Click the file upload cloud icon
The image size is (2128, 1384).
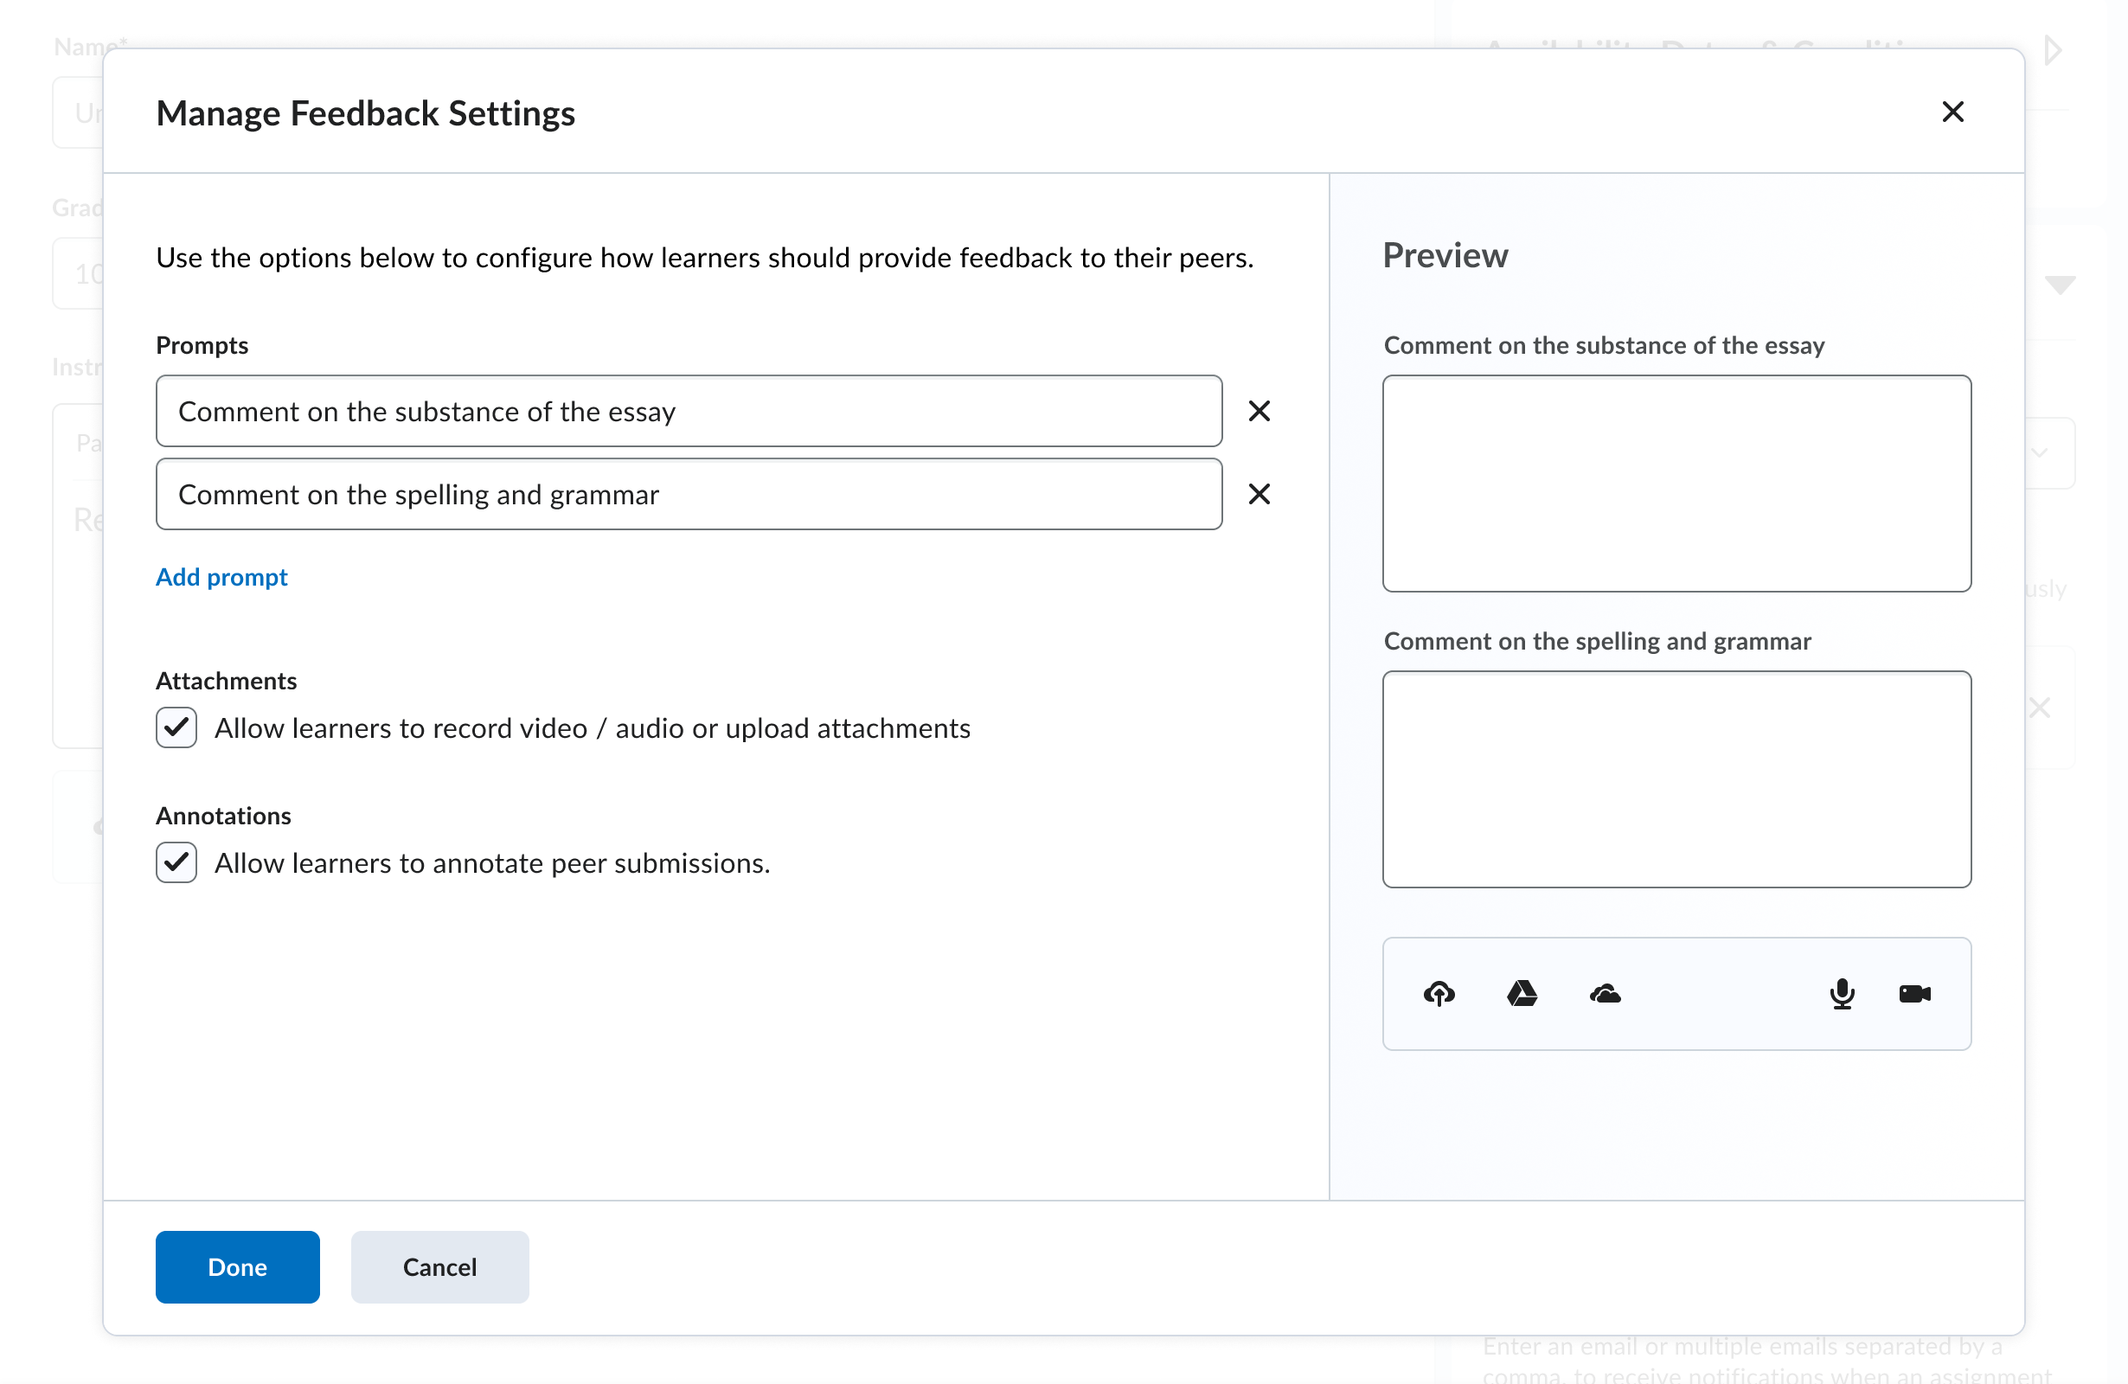pyautogui.click(x=1439, y=993)
